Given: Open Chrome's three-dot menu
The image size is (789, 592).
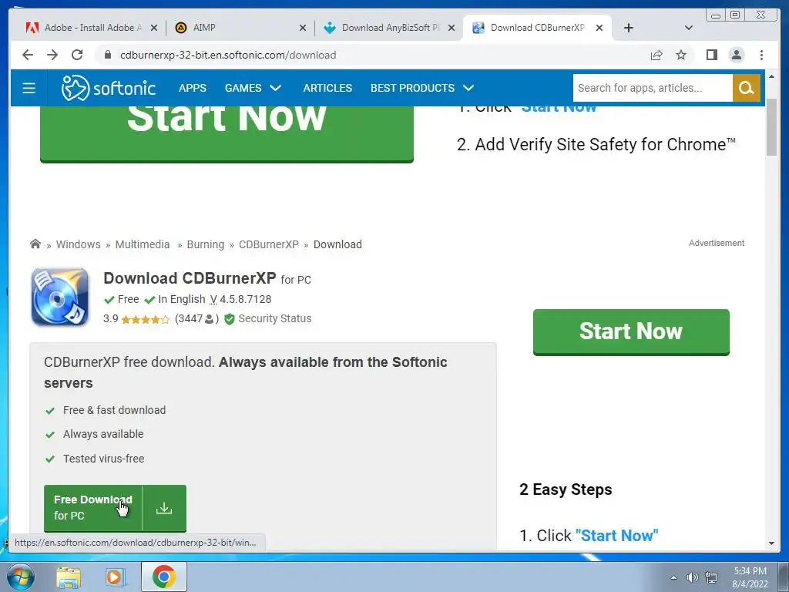Looking at the screenshot, I should (x=761, y=55).
